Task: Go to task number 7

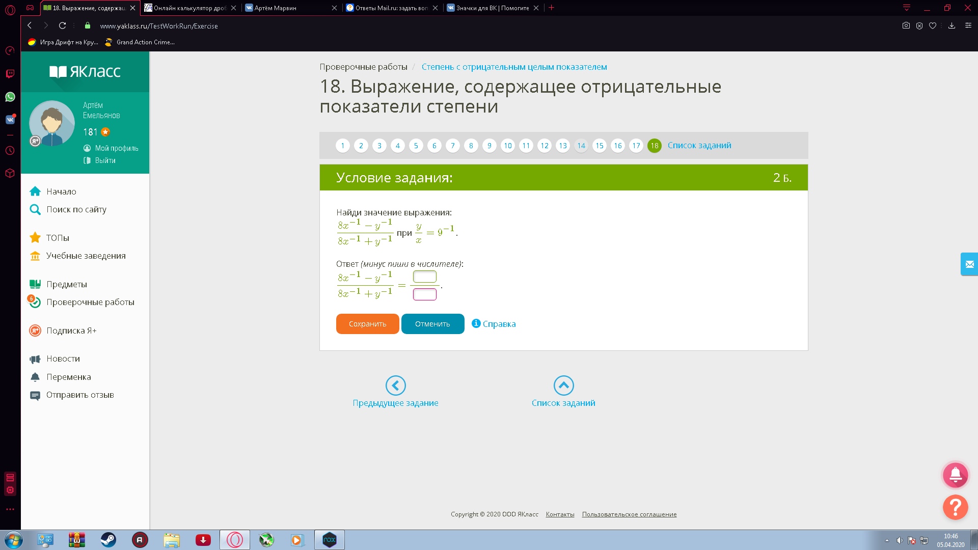Action: point(452,146)
